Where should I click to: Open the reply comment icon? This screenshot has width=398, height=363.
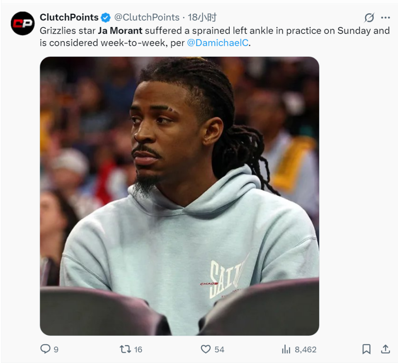point(46,349)
